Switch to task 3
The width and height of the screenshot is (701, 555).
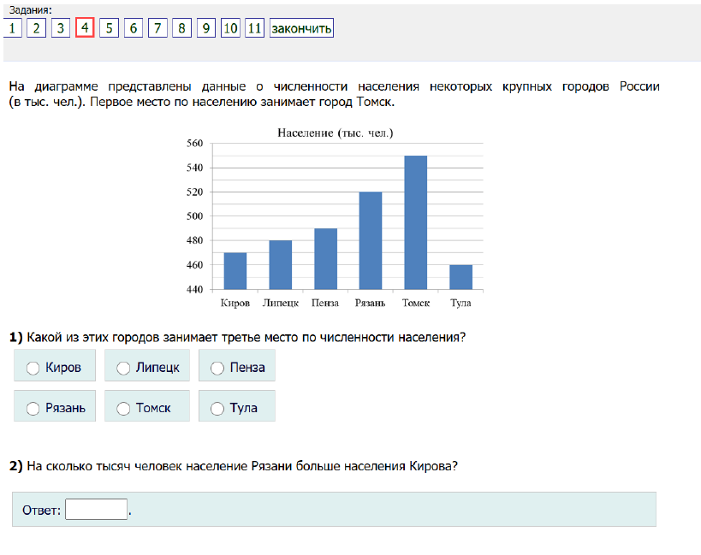click(61, 28)
